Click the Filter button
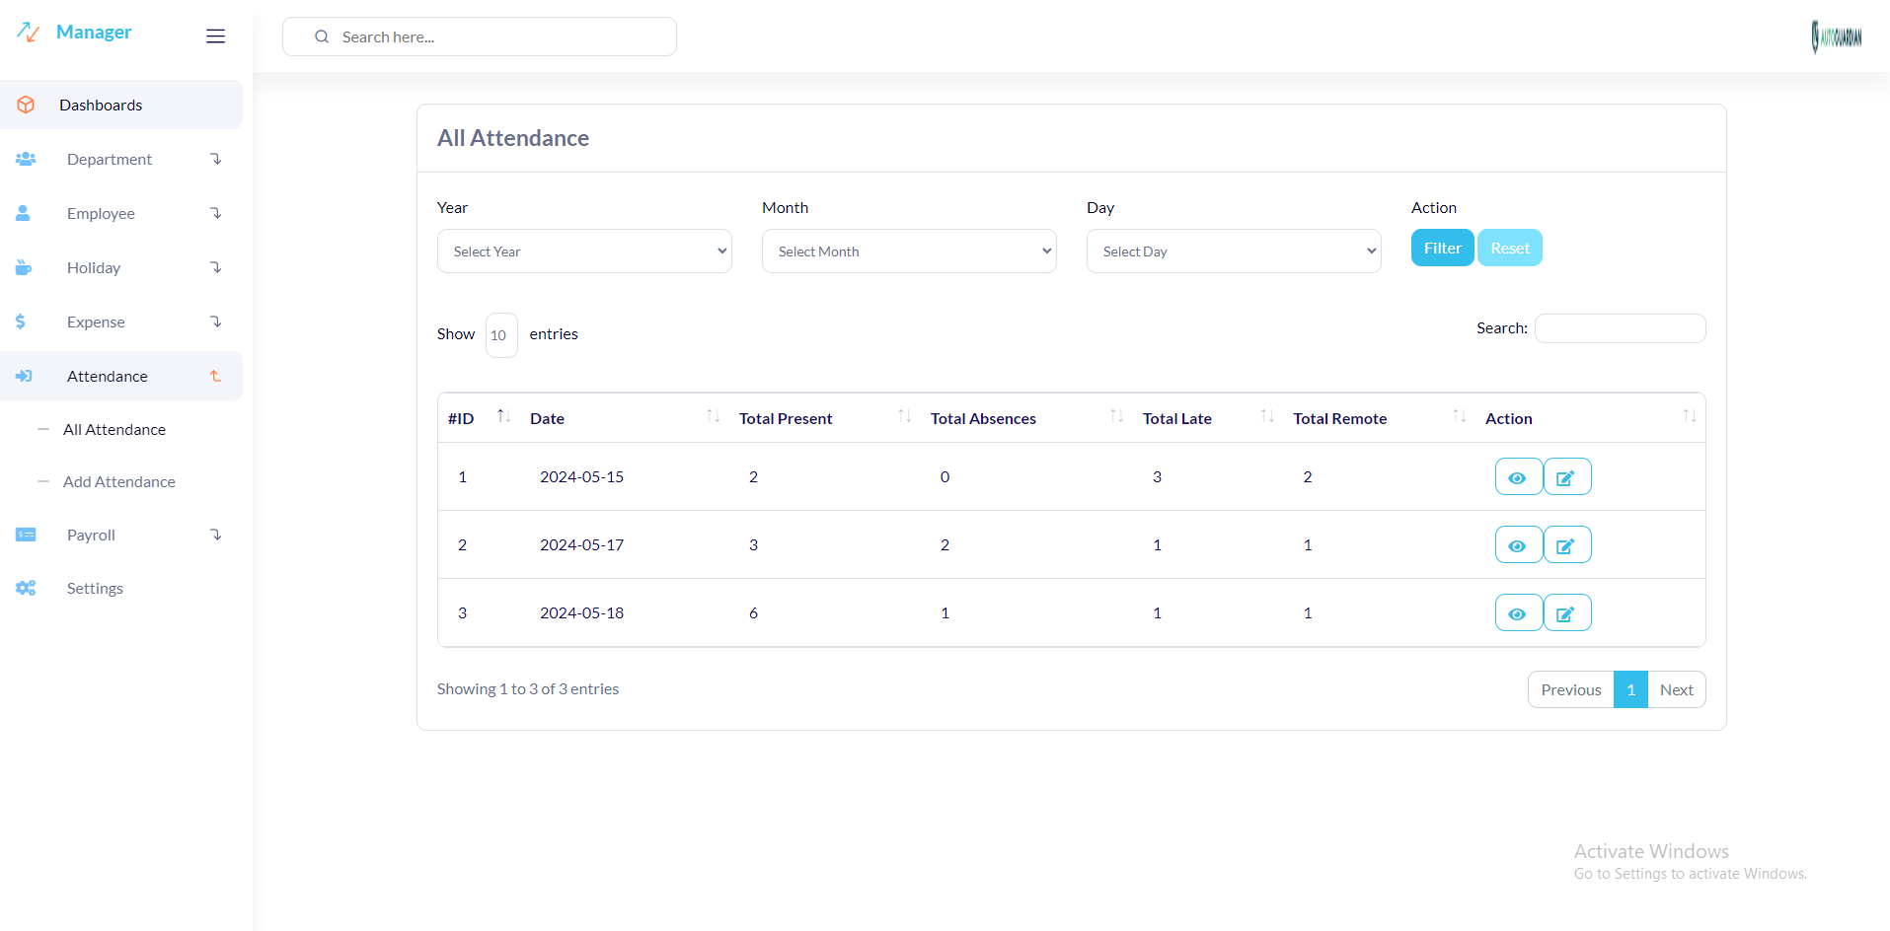Image resolution: width=1890 pixels, height=931 pixels. coord(1442,248)
